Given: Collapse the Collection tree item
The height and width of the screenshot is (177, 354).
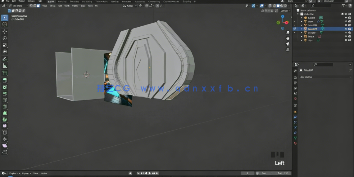Looking at the screenshot, I should [x=298, y=14].
